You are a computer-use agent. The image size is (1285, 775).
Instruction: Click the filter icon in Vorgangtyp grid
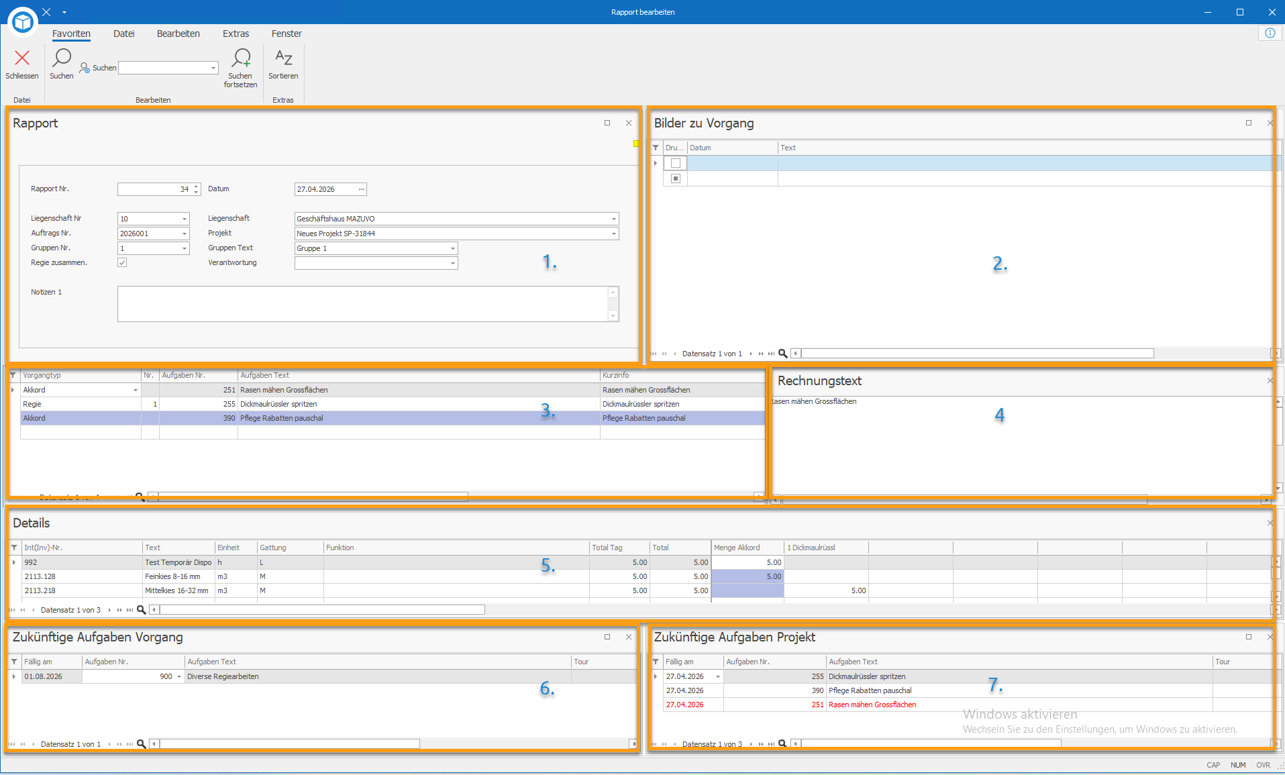click(x=13, y=375)
